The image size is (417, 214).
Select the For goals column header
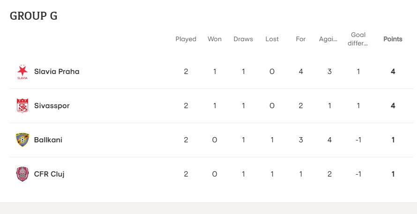[301, 39]
